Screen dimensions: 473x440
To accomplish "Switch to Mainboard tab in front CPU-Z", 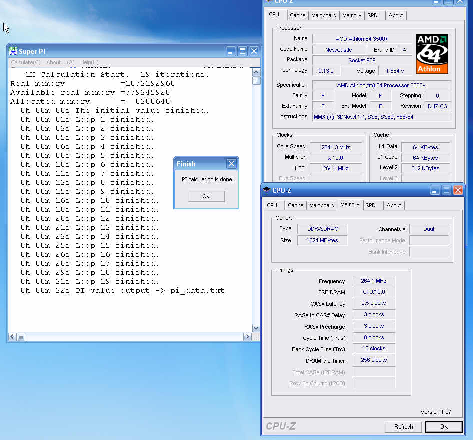I will click(x=322, y=205).
